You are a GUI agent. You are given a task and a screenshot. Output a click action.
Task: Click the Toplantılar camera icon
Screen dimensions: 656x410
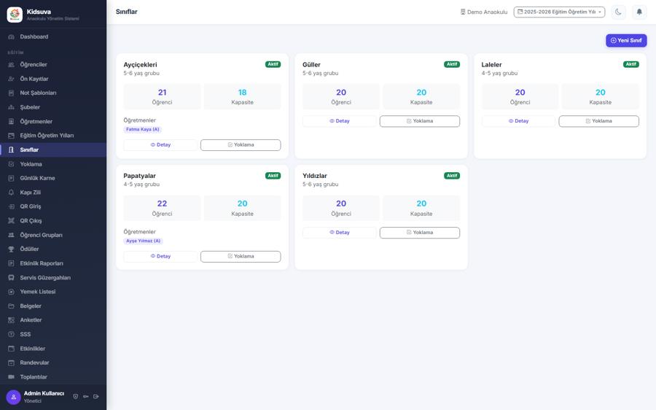(x=11, y=377)
